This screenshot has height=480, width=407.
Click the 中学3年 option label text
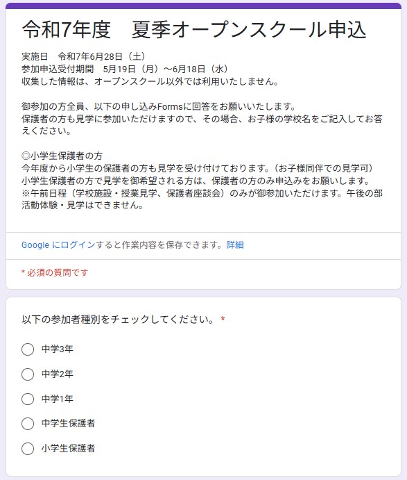click(x=57, y=349)
